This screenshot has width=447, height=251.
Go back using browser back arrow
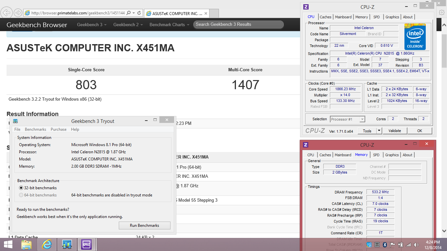(x=7, y=13)
